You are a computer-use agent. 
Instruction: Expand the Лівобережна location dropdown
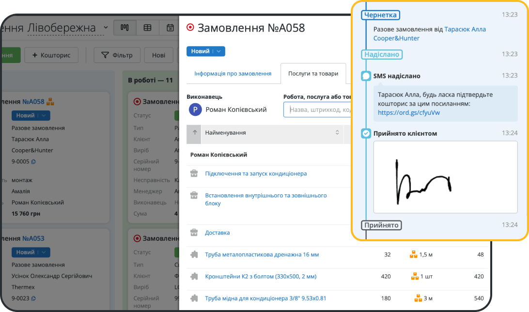point(106,29)
